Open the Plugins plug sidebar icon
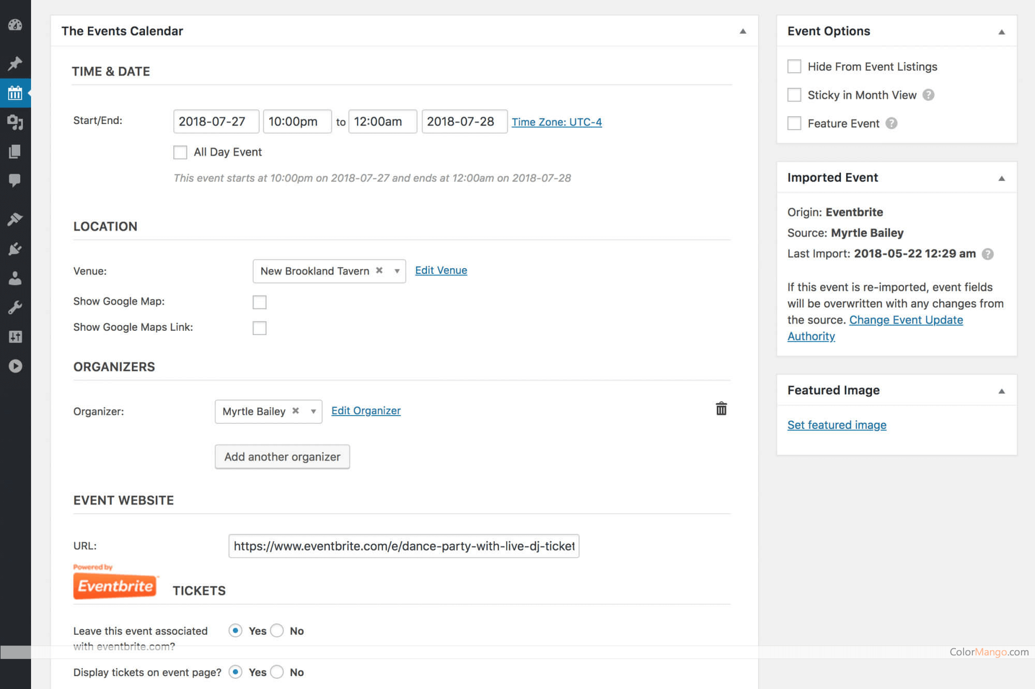The image size is (1035, 689). (15, 249)
